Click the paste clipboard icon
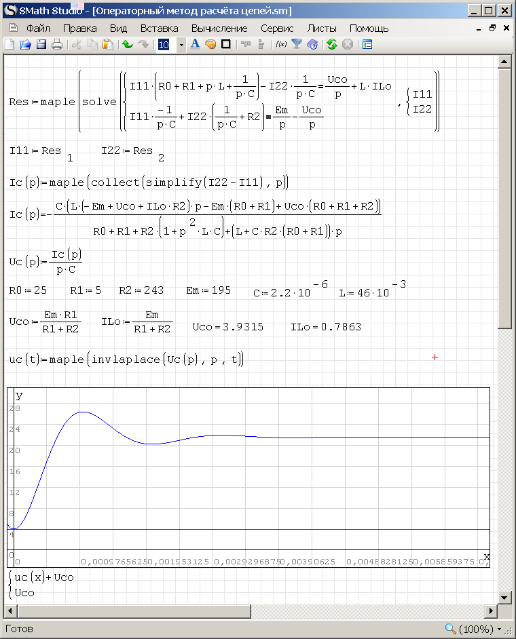 click(x=107, y=45)
